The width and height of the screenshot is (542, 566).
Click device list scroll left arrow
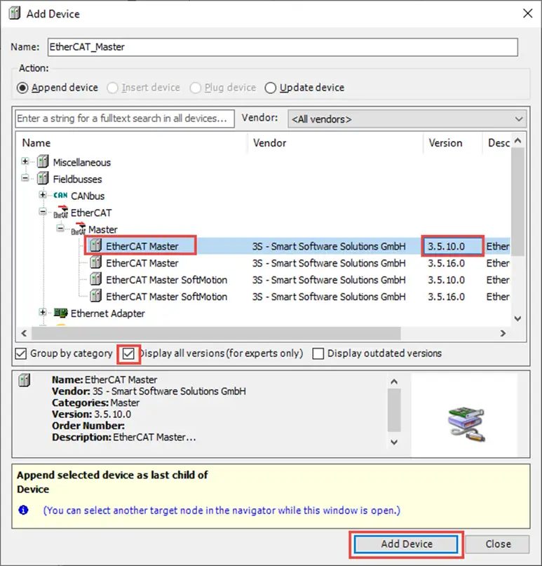24,333
